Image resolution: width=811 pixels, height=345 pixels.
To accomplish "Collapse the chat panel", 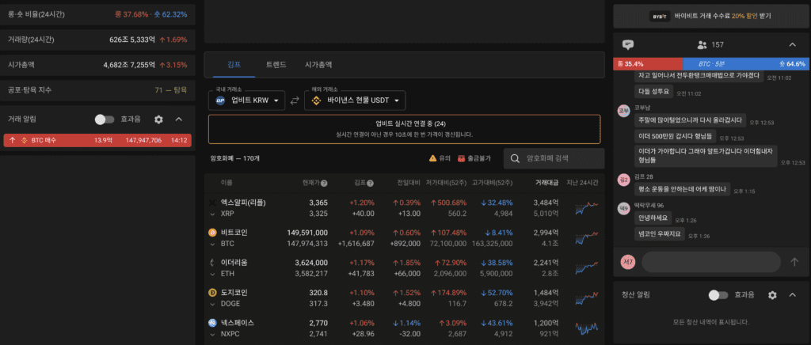I will pyautogui.click(x=792, y=45).
